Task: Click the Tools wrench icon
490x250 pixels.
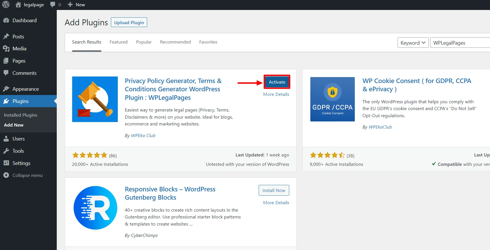Action: click(6, 151)
